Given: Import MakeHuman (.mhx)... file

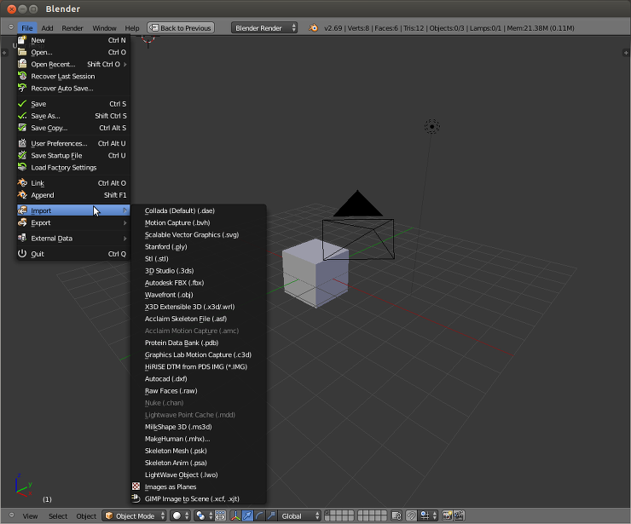Looking at the screenshot, I should coord(199,439).
